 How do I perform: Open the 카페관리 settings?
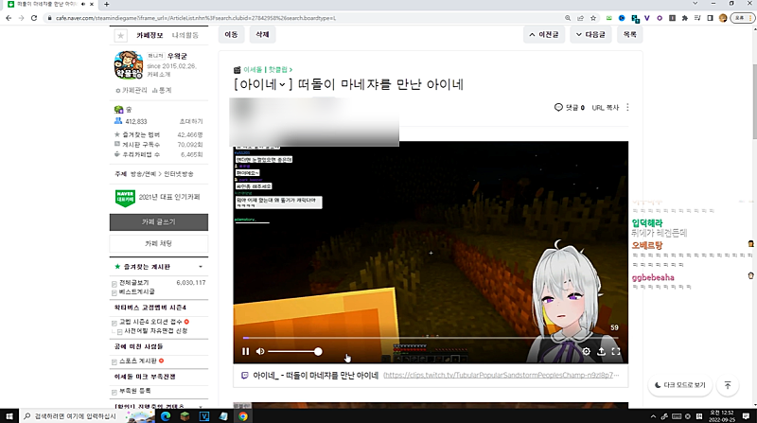point(132,90)
